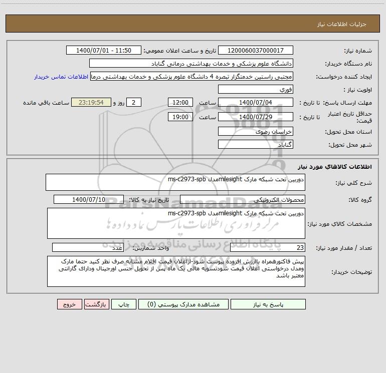This screenshot has height=373, width=386.
Task: Click the 'جزئیات اطلاعات نیاز' header title
Action: (342, 24)
